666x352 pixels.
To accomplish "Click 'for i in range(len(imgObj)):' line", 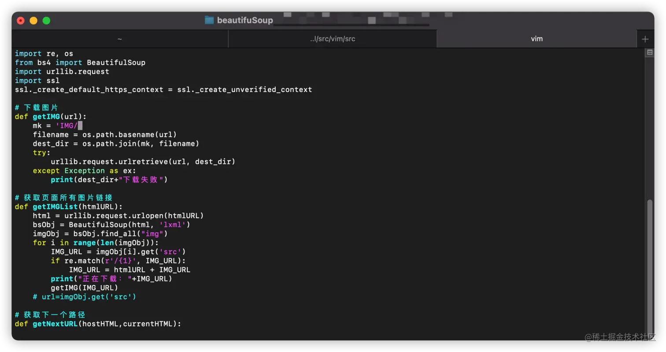I will click(x=96, y=243).
